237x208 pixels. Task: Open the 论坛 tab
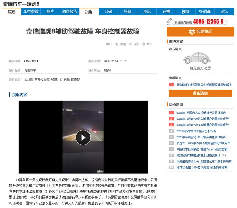[224, 11]
